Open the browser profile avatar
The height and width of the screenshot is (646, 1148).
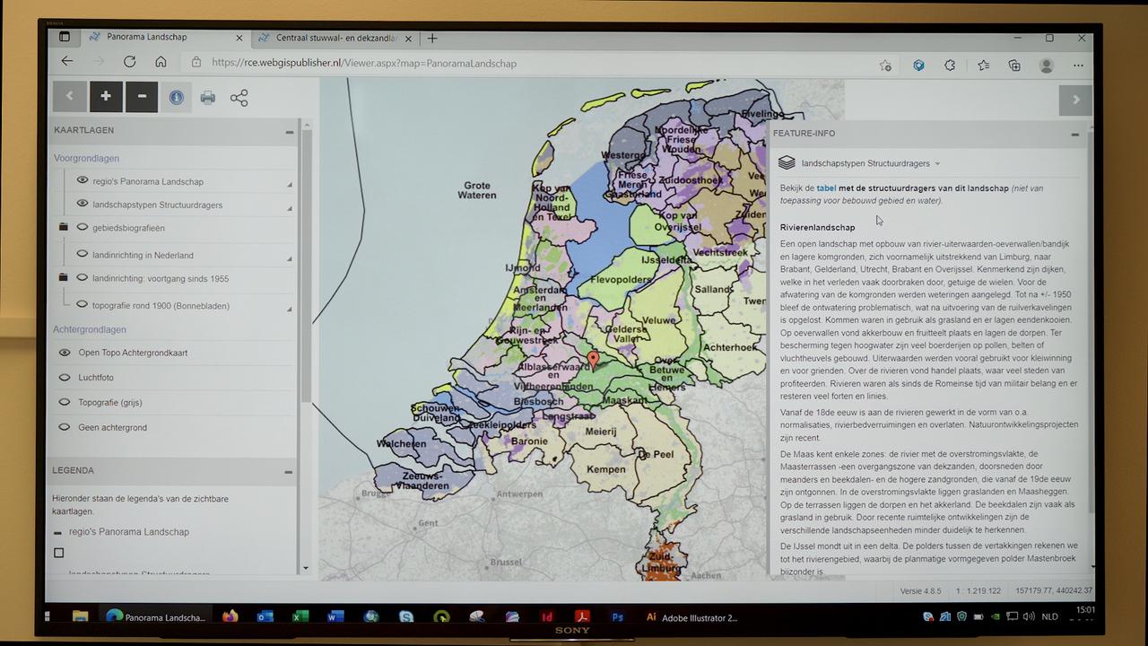pos(1046,65)
